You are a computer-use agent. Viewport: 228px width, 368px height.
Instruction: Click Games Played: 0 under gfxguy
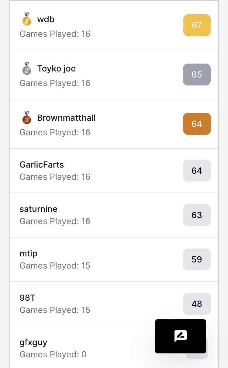[53, 355]
